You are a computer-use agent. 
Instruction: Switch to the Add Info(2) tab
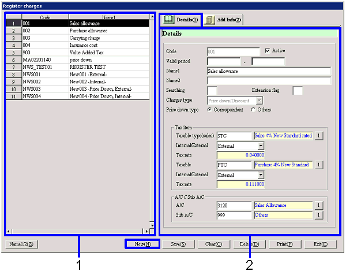224,20
